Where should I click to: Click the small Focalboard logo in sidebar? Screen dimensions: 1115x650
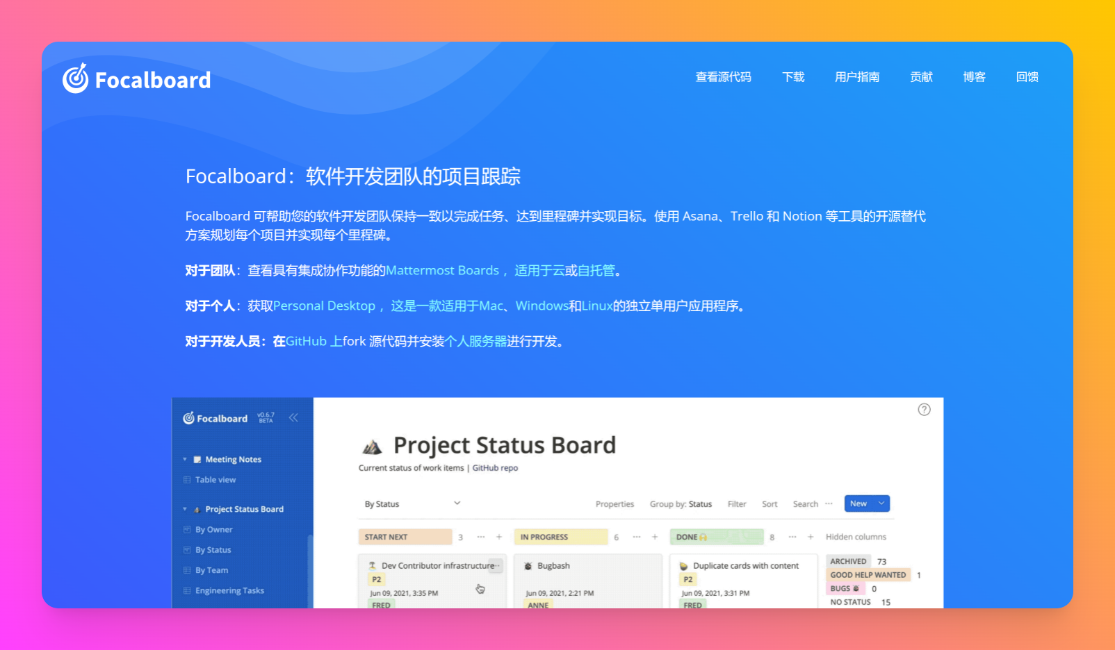tap(215, 418)
